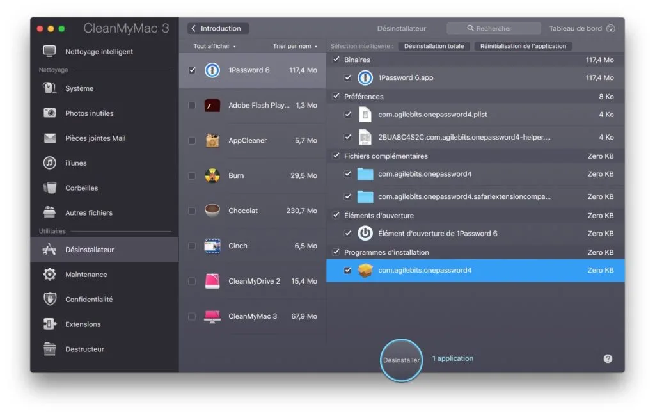Toggle the Fichiers complémentaires group checkmark
Viewport: 655px width, 416px height.
(x=336, y=156)
